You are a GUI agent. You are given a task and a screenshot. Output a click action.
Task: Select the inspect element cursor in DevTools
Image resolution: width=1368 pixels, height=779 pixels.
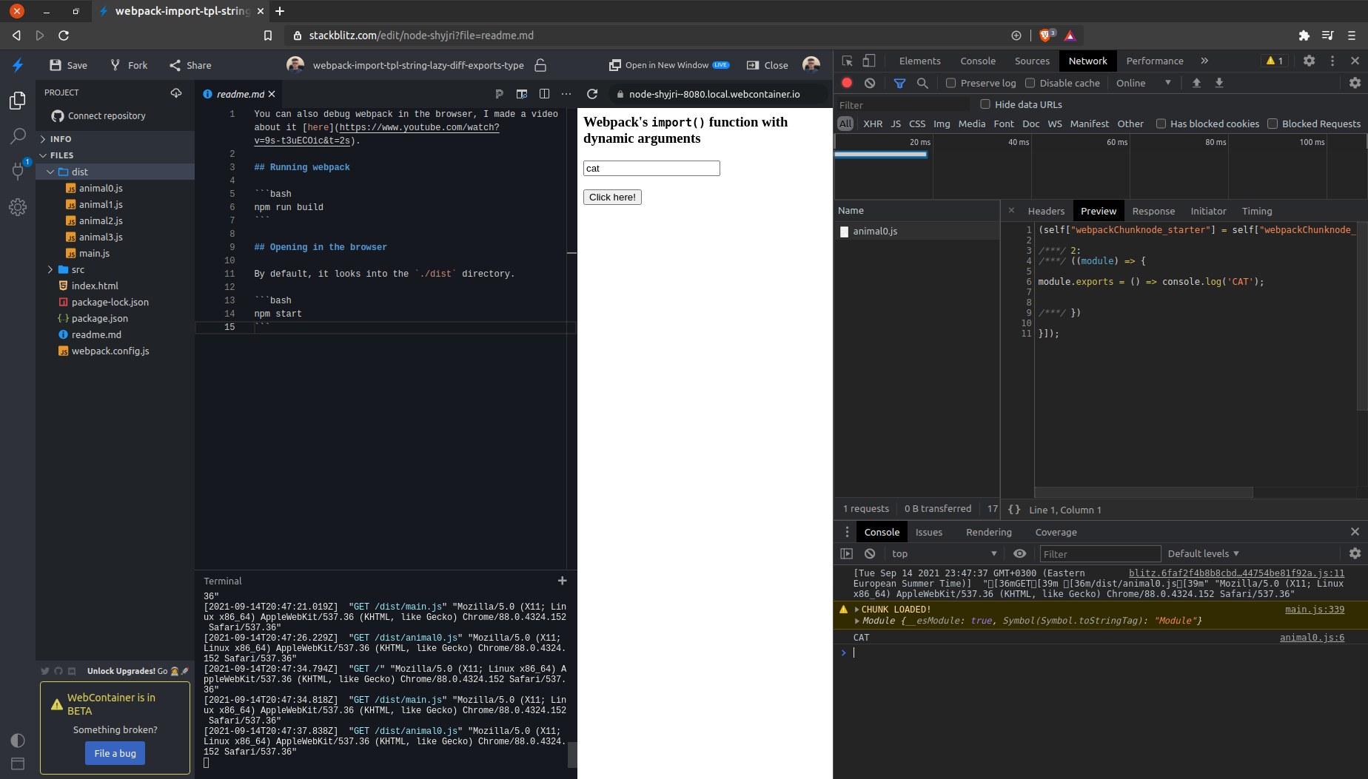point(846,61)
